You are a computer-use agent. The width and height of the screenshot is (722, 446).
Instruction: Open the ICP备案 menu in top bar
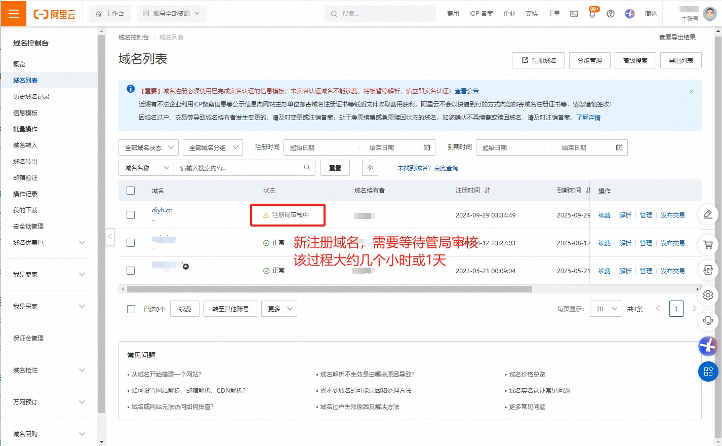[480, 14]
